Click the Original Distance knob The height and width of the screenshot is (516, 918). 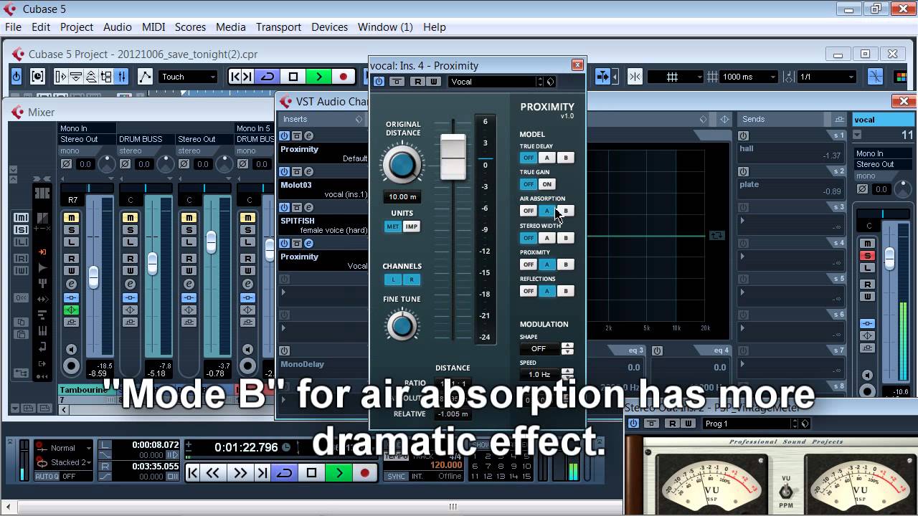tap(402, 164)
